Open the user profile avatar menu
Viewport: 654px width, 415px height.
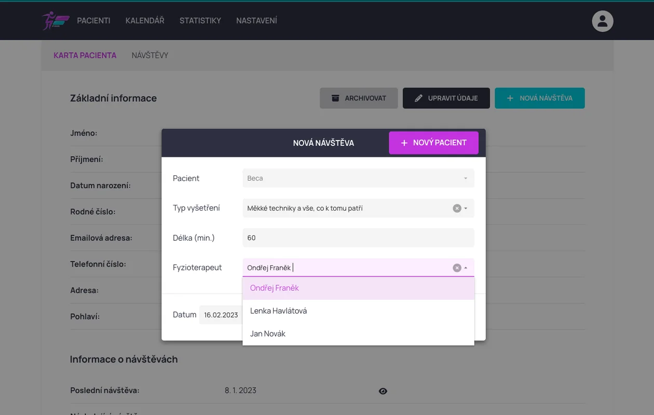tap(603, 21)
